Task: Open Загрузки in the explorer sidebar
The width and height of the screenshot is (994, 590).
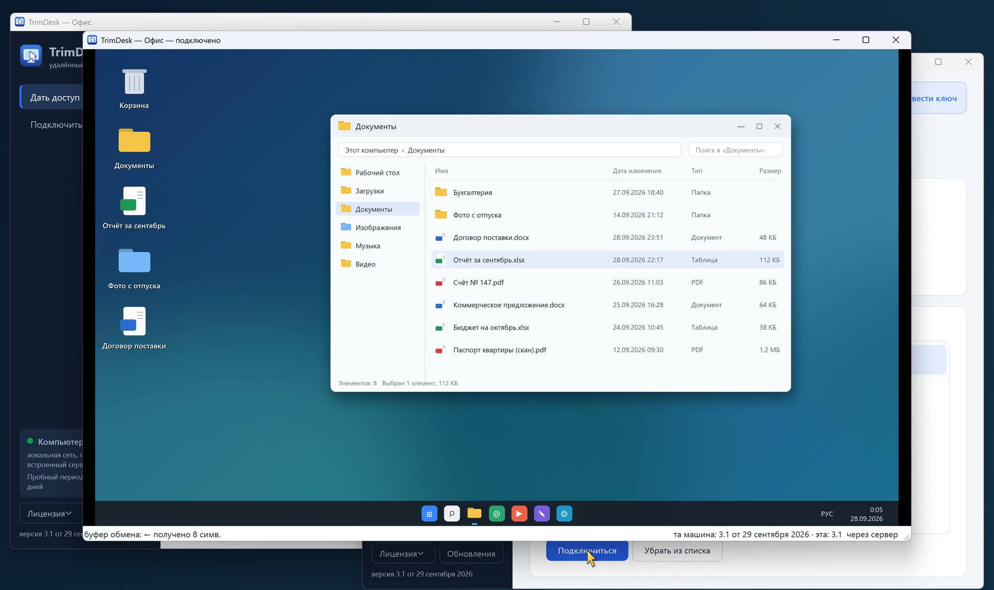Action: [377, 191]
